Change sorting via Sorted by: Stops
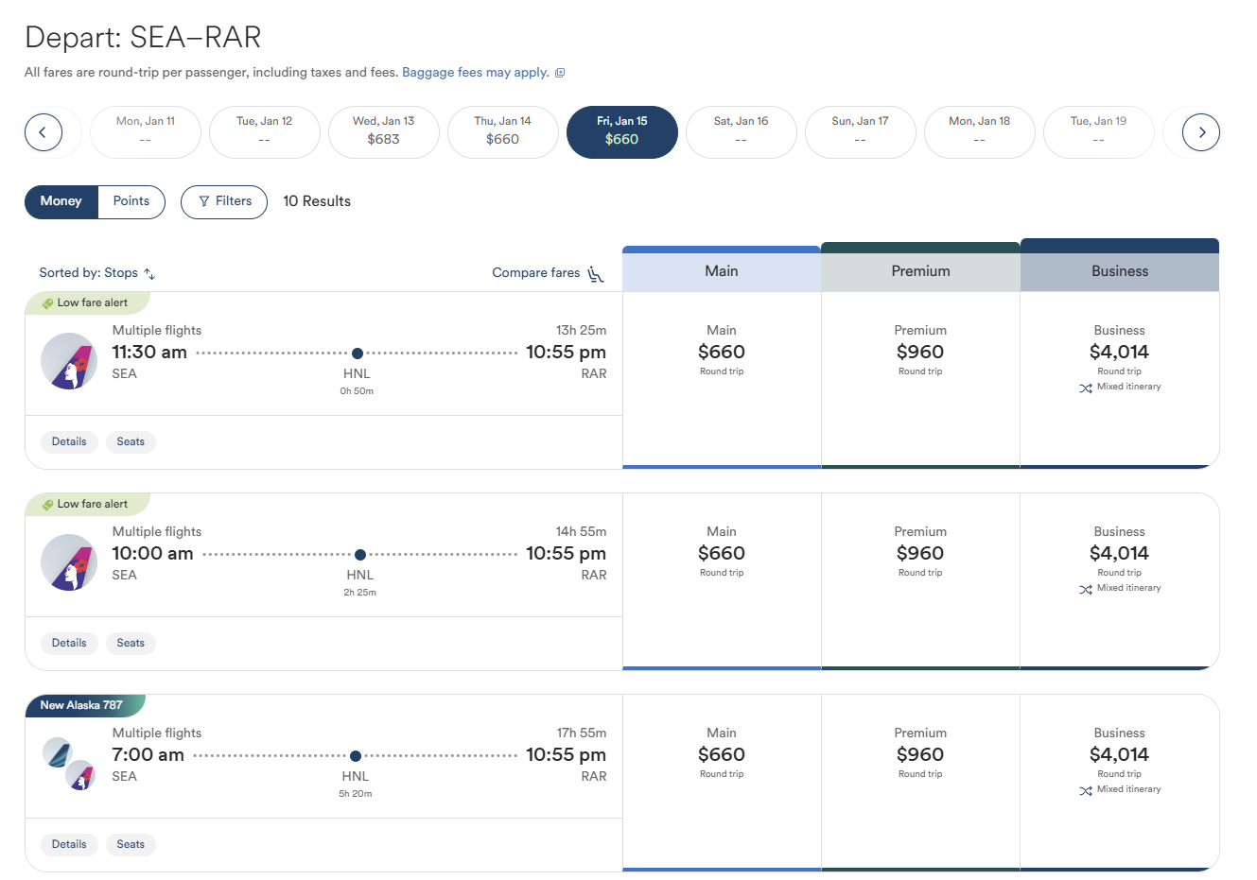 tap(88, 273)
